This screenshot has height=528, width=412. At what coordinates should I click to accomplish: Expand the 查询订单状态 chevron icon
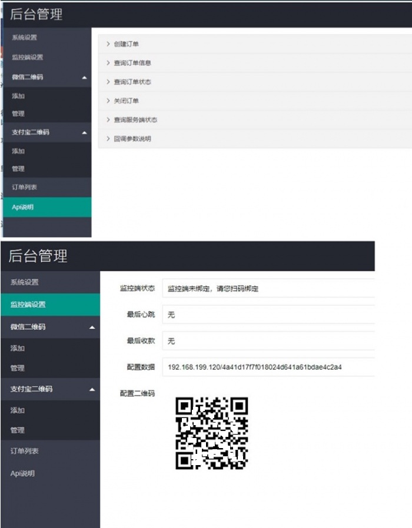[108, 82]
